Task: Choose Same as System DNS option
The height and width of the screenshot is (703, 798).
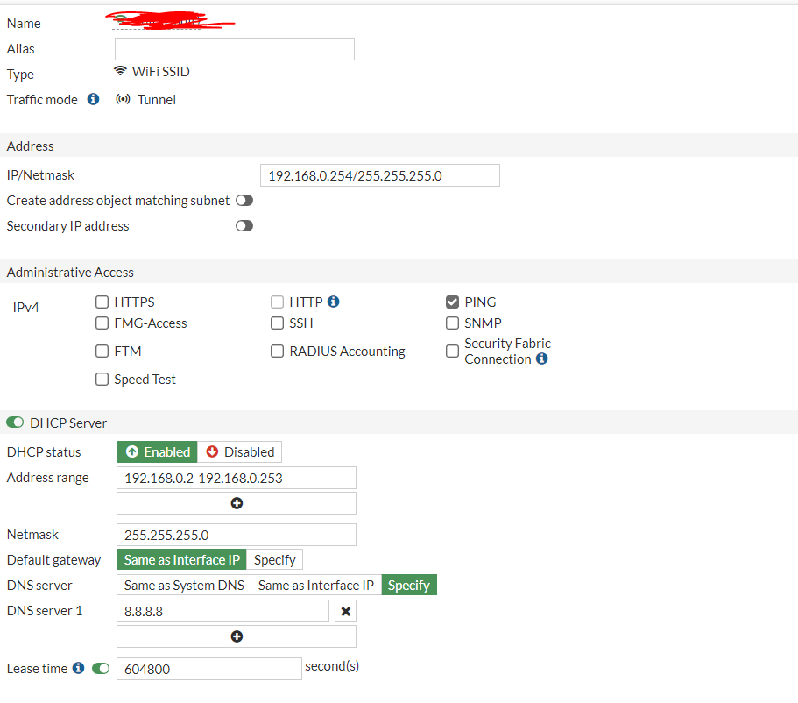Action: point(184,585)
